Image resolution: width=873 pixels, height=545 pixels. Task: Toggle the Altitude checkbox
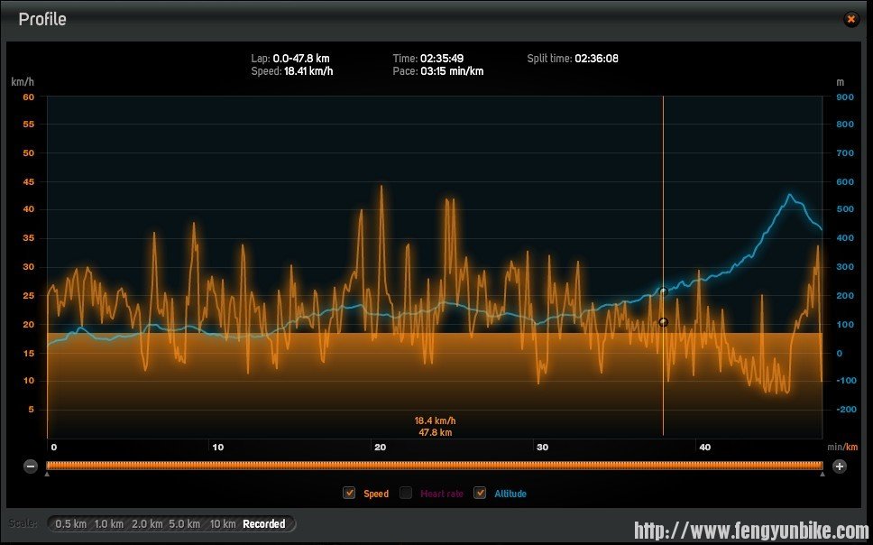click(480, 493)
